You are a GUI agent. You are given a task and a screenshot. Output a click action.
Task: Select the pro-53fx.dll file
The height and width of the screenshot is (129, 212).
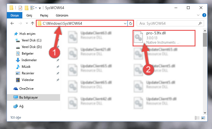coord(164,38)
